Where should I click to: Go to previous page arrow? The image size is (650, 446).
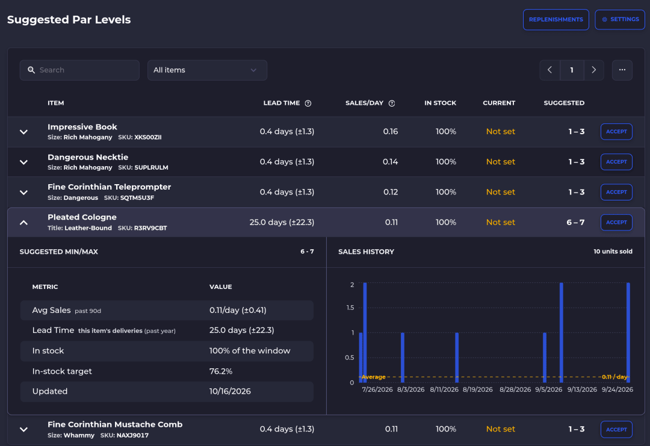coord(549,70)
